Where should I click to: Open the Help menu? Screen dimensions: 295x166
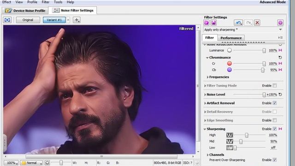tap(71, 2)
